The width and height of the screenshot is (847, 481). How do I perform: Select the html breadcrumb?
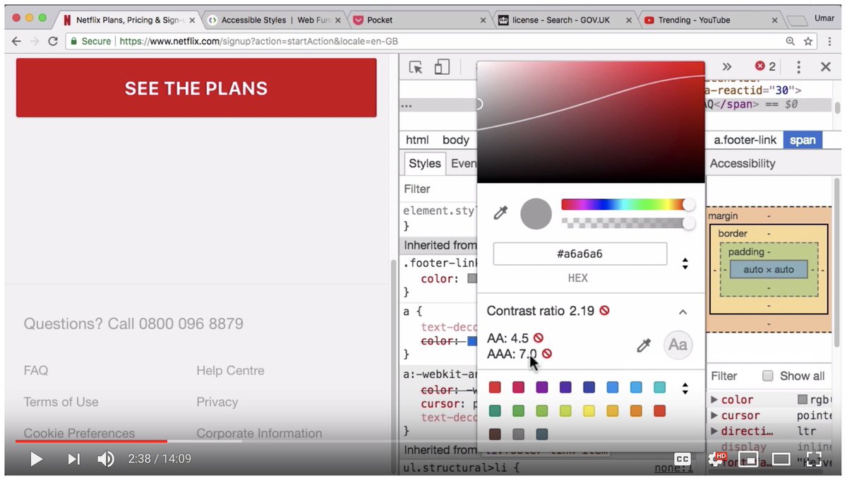tap(417, 140)
